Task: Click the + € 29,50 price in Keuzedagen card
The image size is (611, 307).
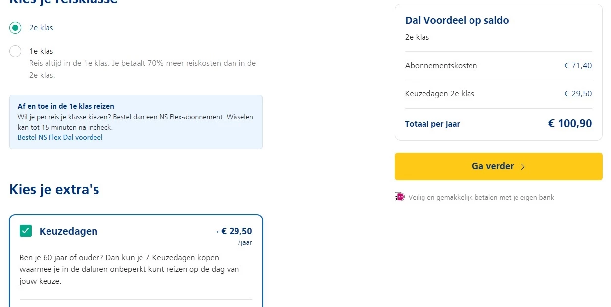Action: pos(234,231)
